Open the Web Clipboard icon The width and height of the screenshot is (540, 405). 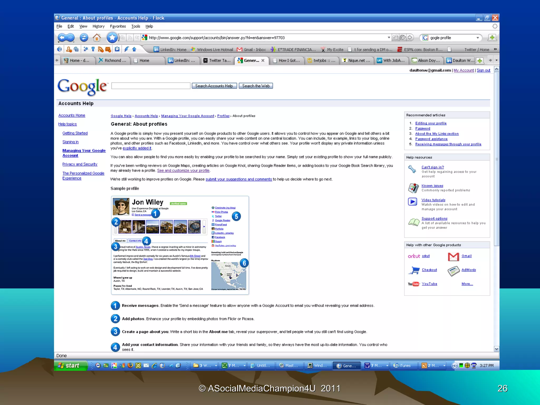(117, 49)
